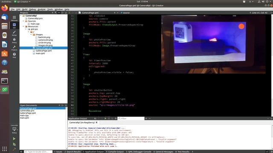Click the green Run button
273x153 pixels.
tap(14, 139)
